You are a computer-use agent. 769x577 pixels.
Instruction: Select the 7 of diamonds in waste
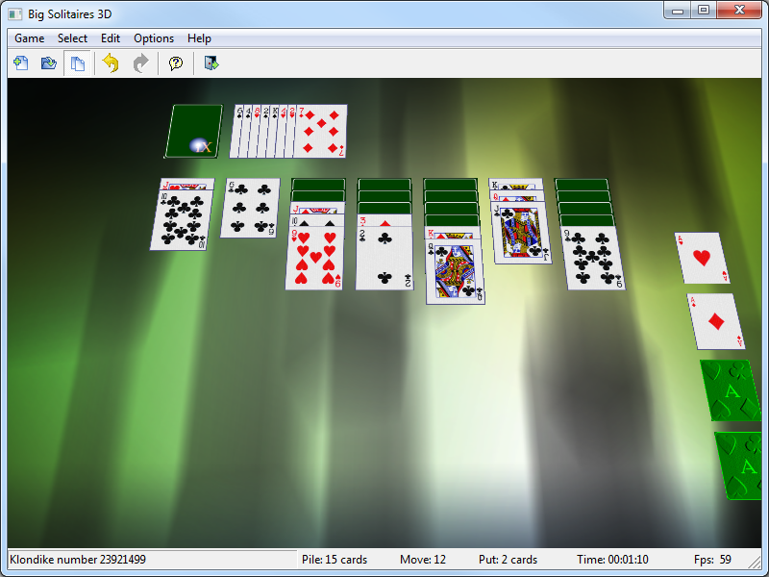pos(324,132)
